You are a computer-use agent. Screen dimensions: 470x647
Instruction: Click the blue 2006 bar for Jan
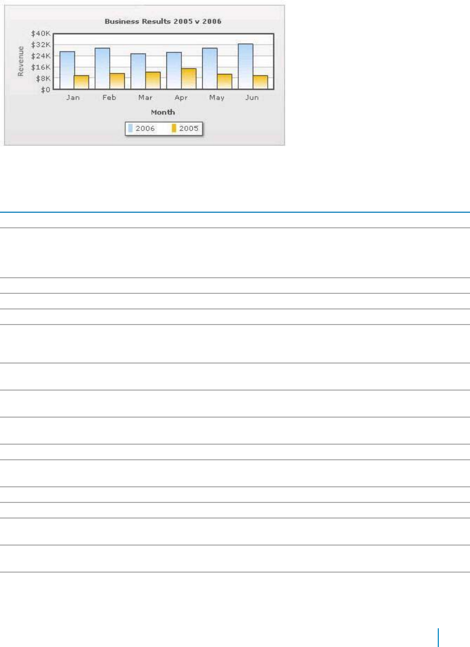67,70
